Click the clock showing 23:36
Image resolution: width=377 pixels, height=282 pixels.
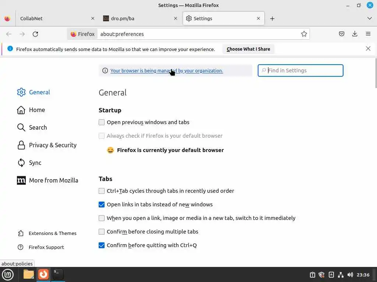[363, 275]
